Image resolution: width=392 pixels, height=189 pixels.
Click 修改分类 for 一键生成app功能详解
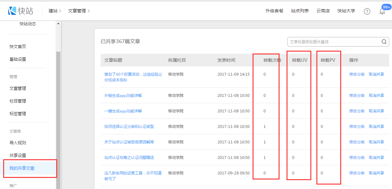coord(357,111)
